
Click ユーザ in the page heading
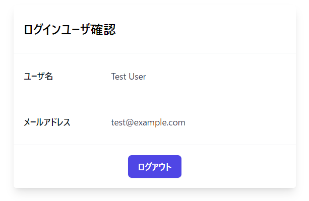click(x=76, y=30)
